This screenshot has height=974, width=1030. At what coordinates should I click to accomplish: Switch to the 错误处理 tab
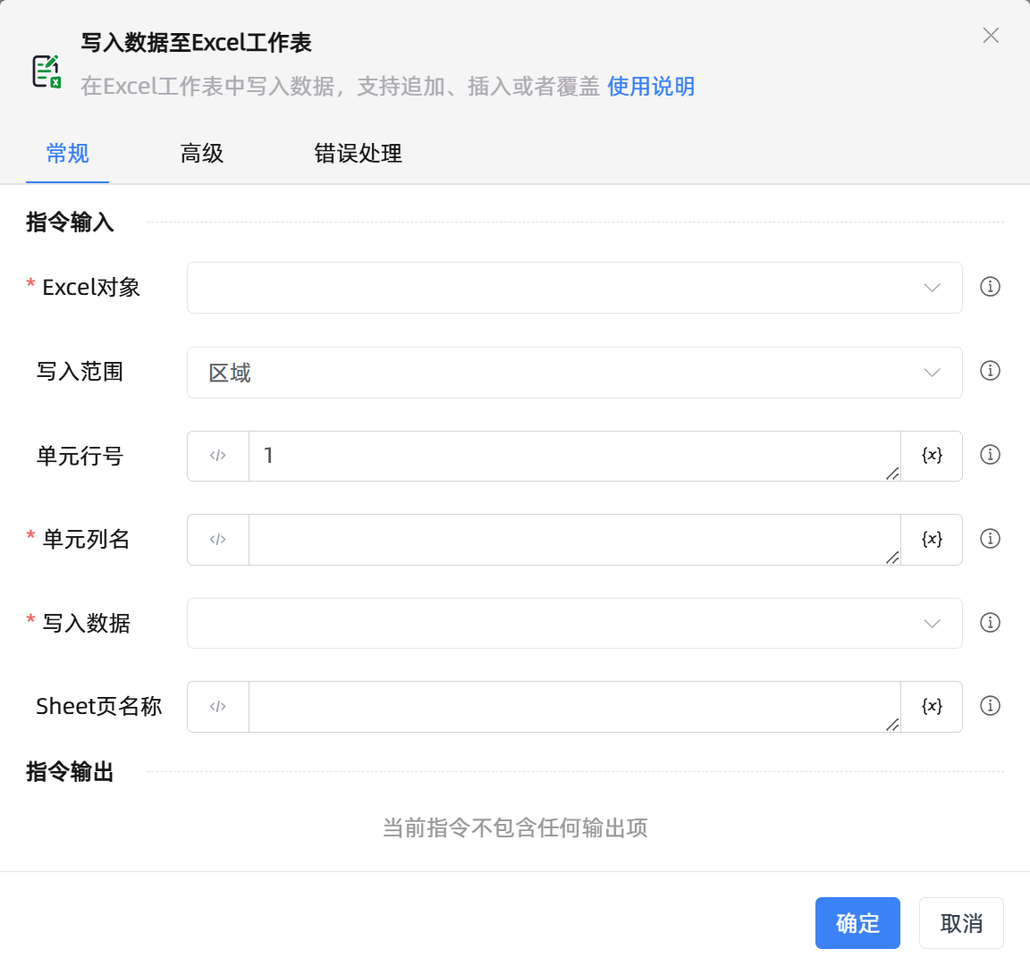(x=358, y=154)
